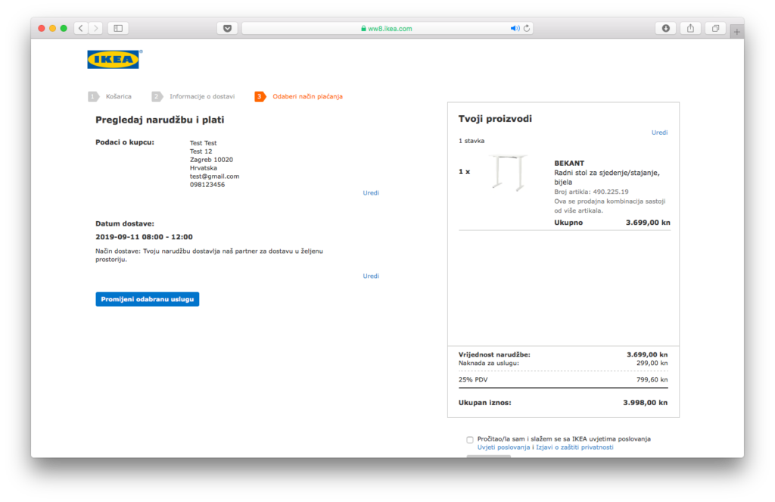Open the Uvjeti poslovanja link

coord(504,447)
